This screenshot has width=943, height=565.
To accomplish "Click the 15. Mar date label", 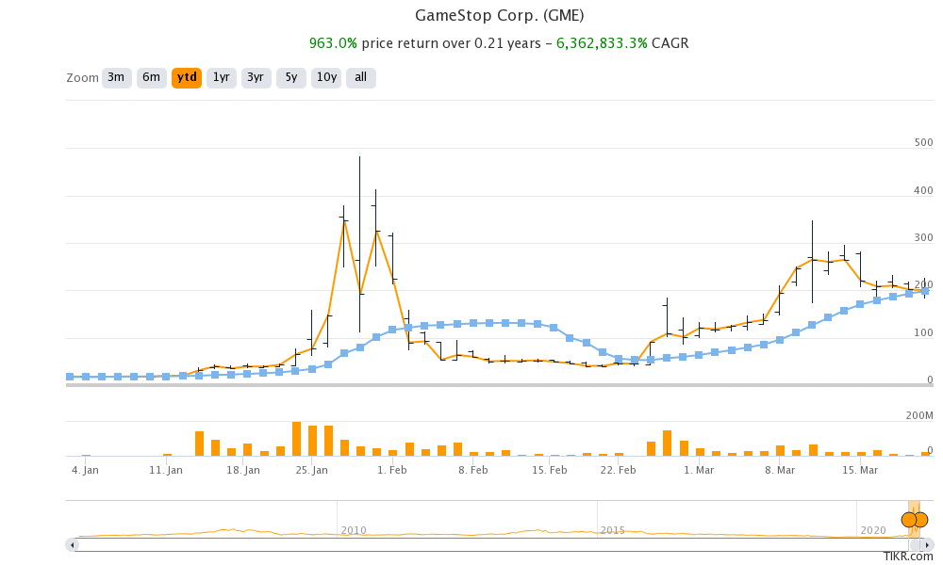I will pos(860,470).
